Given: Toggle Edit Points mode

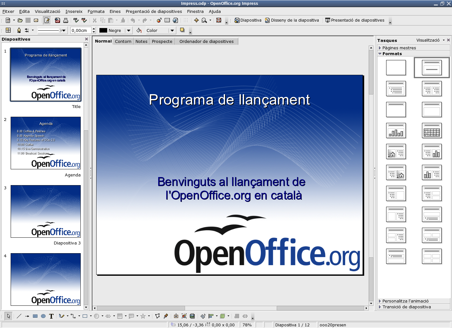Looking at the screenshot, I should pyautogui.click(x=158, y=316).
